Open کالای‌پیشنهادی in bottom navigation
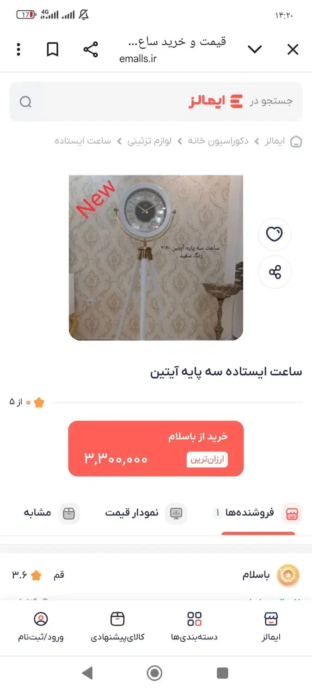The image size is (312, 693). pyautogui.click(x=117, y=626)
